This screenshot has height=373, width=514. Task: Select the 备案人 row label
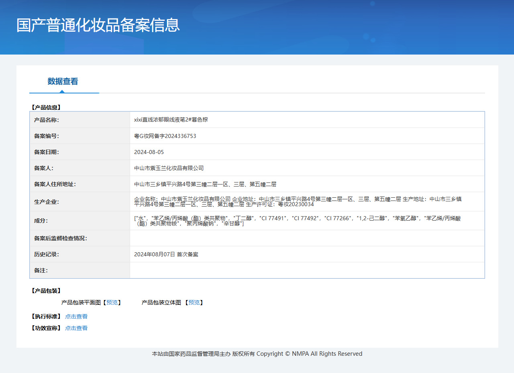pyautogui.click(x=44, y=168)
